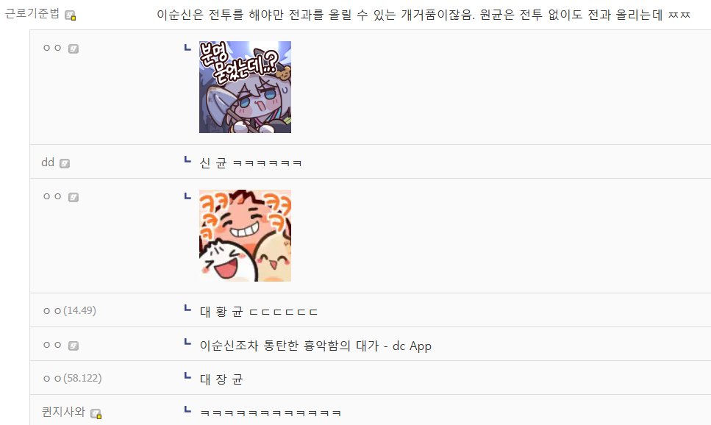
Task: Click the long ㅋㅋㅋ reply by 퀸지사와
Action: point(271,413)
